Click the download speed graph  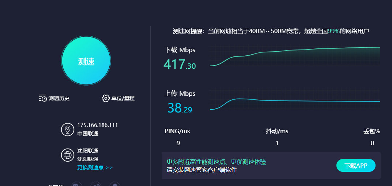pyautogui.click(x=295, y=56)
